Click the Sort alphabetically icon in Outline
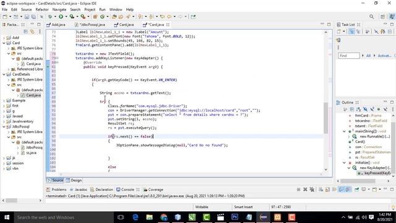This screenshot has width=396, height=223. click(359, 109)
